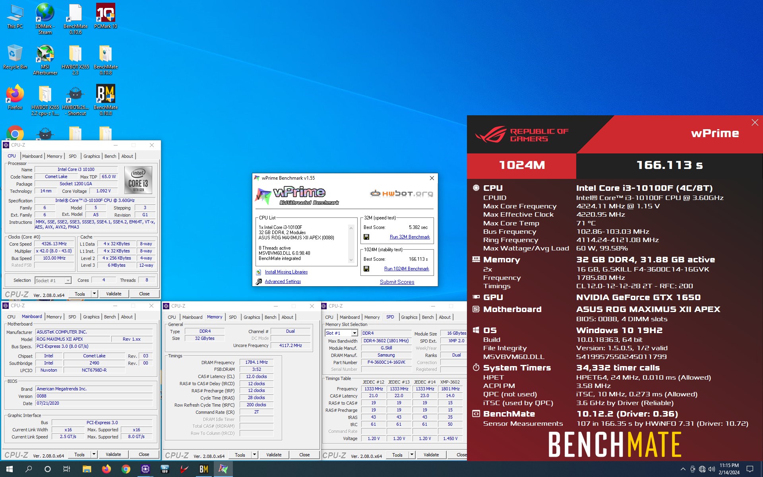
Task: Open taskbar Search
Action: [29, 469]
